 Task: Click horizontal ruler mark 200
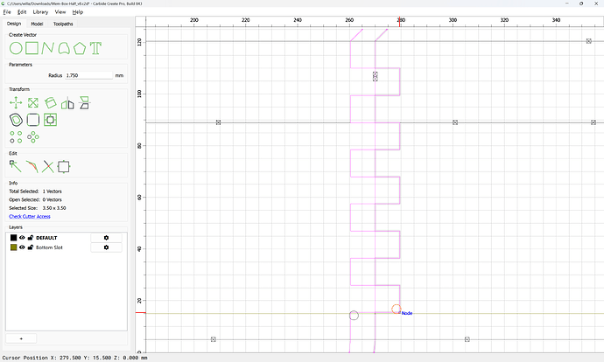[194, 20]
